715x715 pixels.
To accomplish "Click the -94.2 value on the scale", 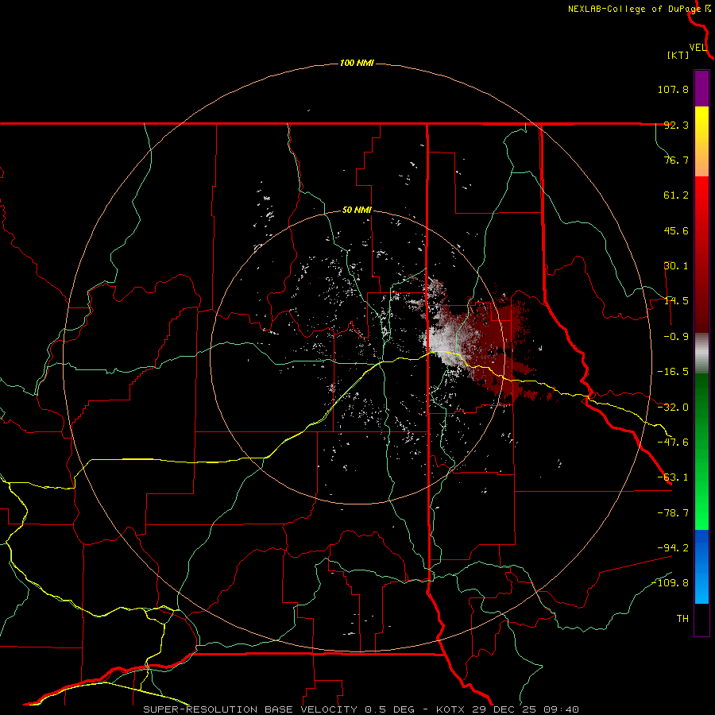I will (x=673, y=547).
